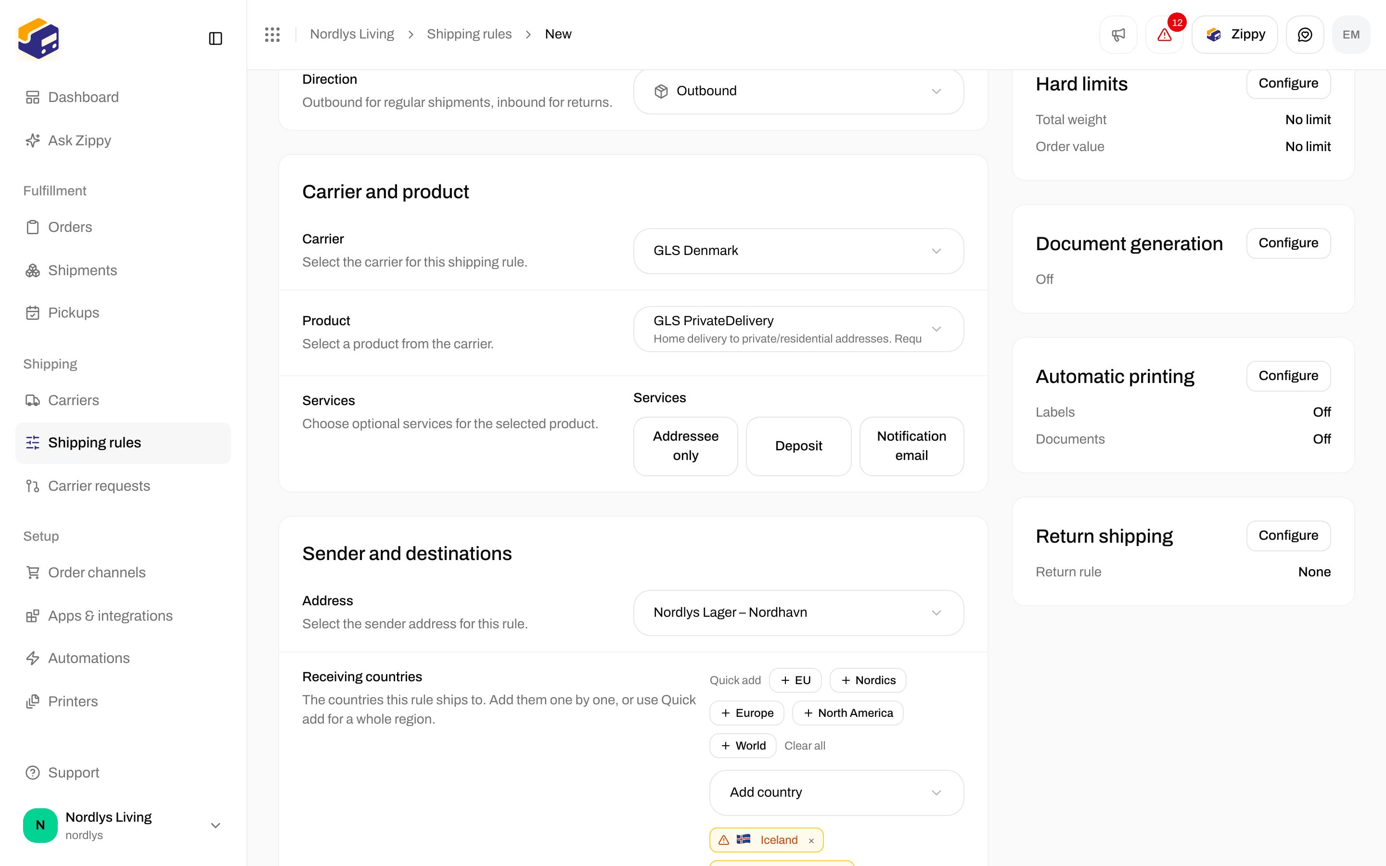
Task: Toggle the Notification email service
Action: click(911, 446)
